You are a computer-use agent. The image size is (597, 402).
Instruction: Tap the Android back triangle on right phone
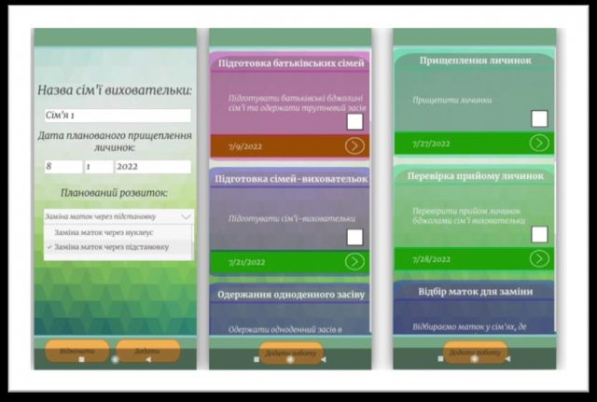click(x=507, y=358)
